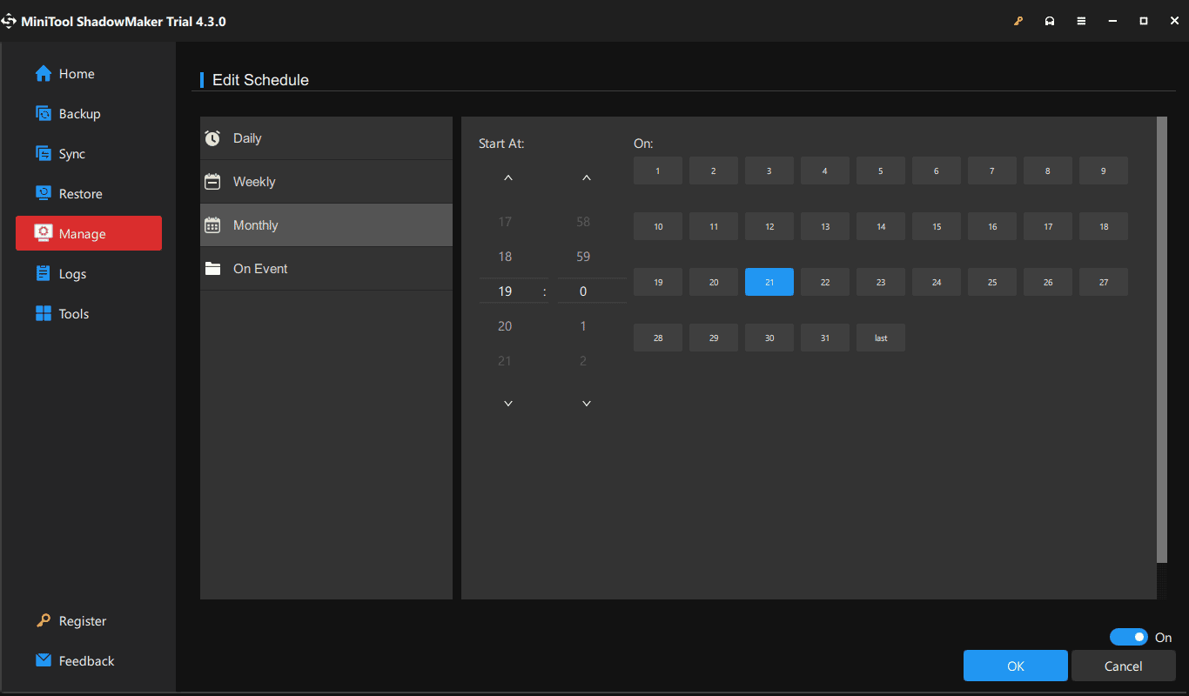Click the Home house icon in sidebar
1189x696 pixels.
point(44,74)
